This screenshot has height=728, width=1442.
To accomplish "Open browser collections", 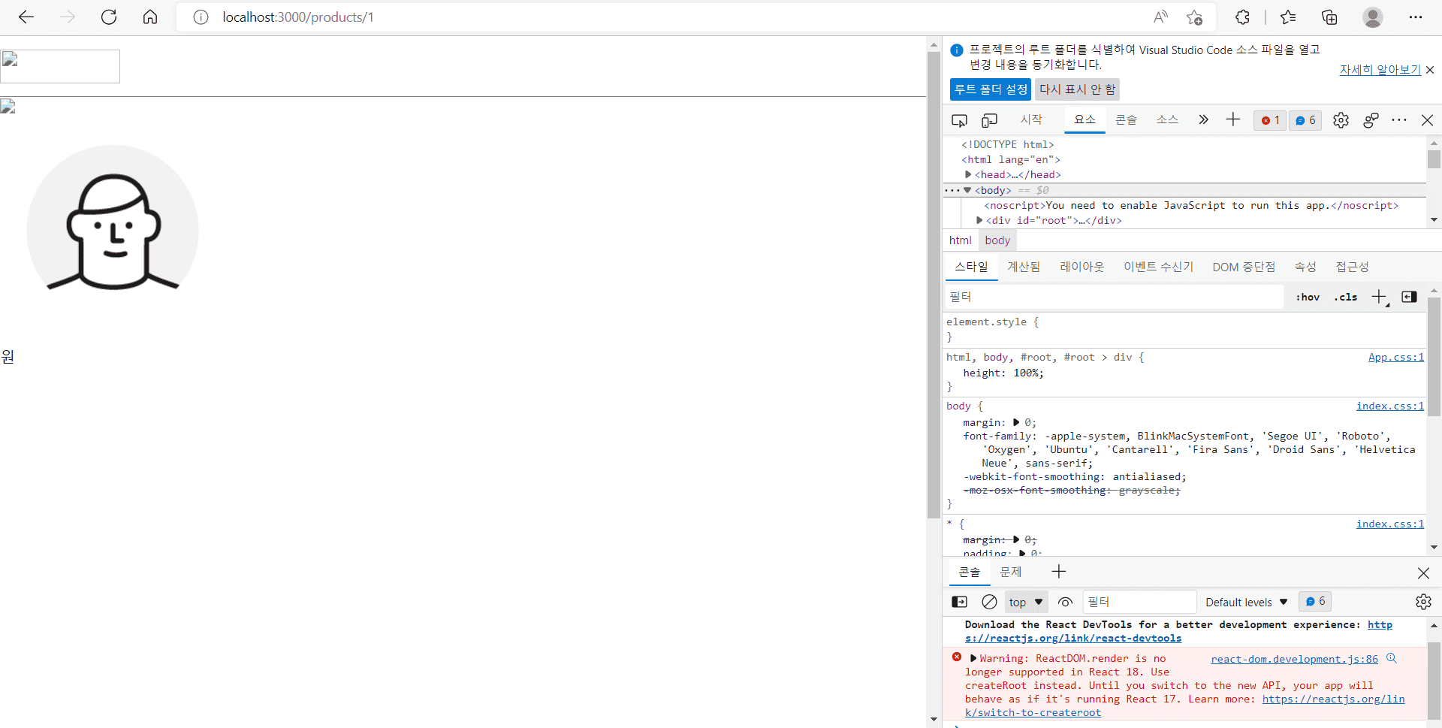I will [1329, 17].
